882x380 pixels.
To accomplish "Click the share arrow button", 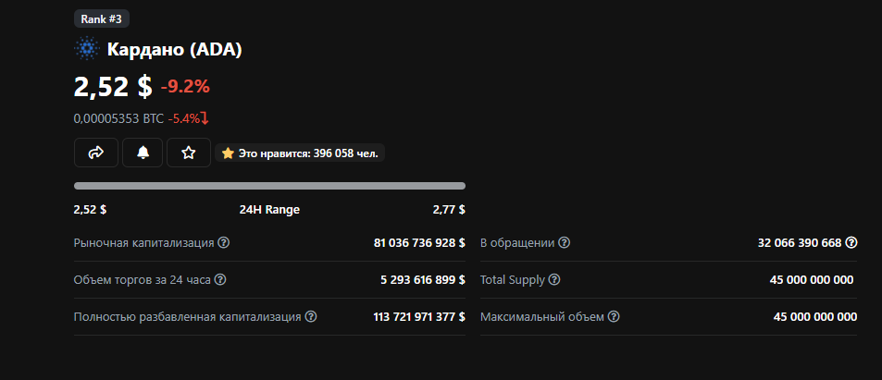I will [96, 153].
